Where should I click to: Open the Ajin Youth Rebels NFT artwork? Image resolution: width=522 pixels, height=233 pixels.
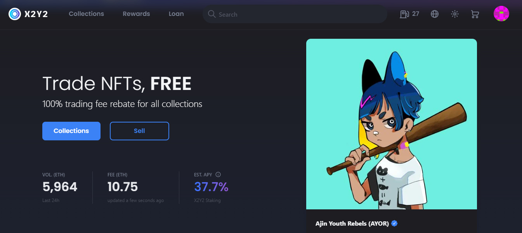[x=392, y=124]
